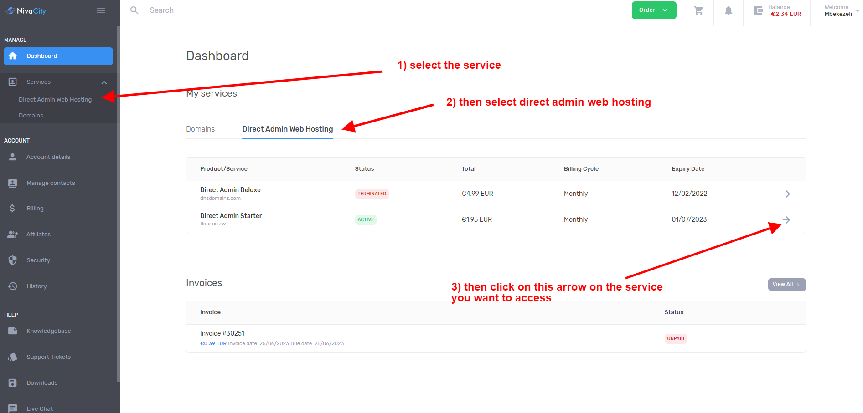Click the Support Tickets icon
Screen dimensions: 863x413
[13, 357]
